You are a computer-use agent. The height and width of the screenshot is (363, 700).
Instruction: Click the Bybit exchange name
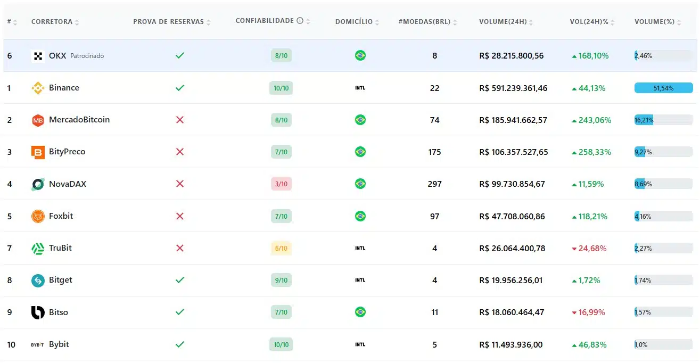coord(59,344)
